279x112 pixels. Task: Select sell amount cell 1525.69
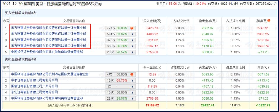pos(208,40)
